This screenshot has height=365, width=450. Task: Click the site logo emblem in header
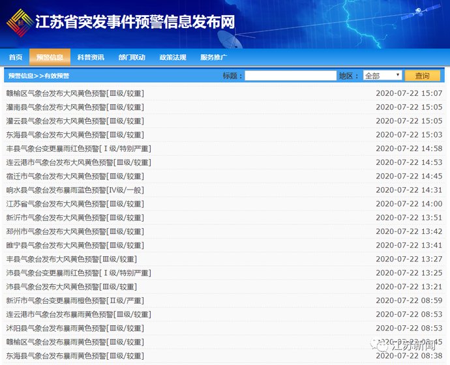(x=20, y=23)
